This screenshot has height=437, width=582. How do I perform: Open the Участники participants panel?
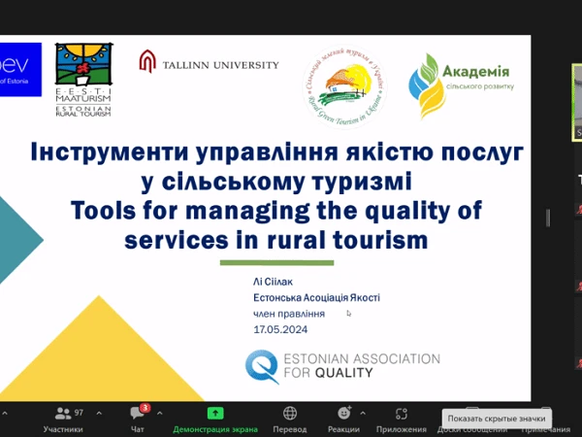pos(62,414)
